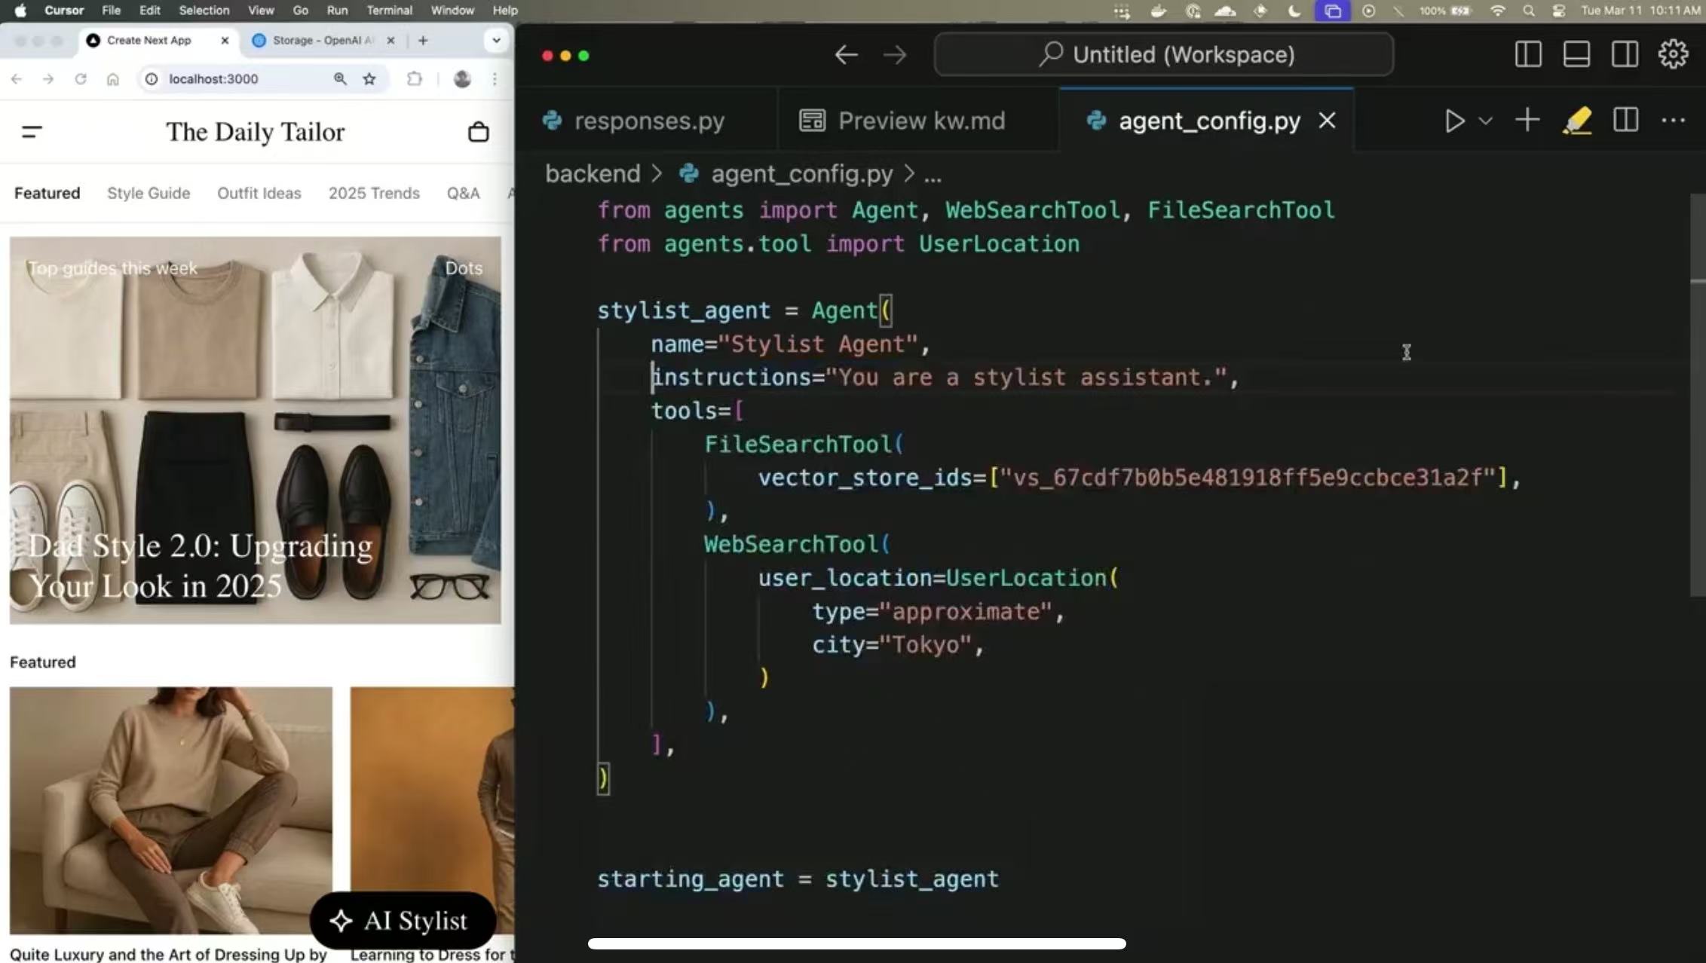Open more editor actions ellipsis
1706x963 pixels.
[1673, 121]
